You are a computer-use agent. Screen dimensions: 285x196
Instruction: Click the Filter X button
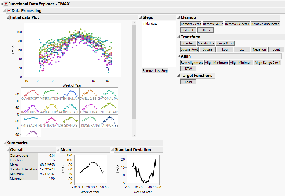tap(188, 30)
